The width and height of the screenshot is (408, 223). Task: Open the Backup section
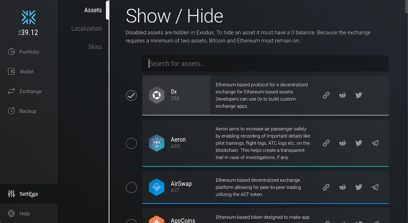point(29,111)
